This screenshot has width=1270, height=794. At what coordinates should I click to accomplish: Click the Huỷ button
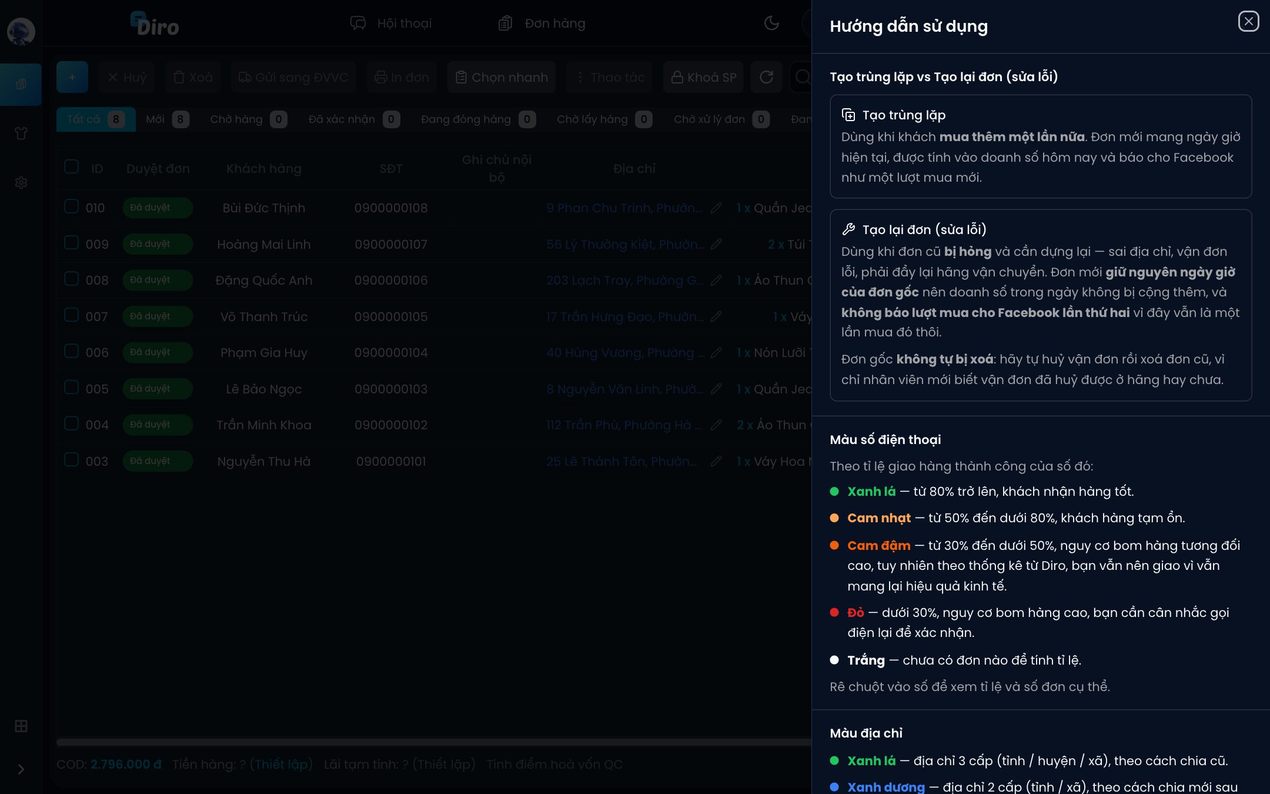(x=127, y=77)
